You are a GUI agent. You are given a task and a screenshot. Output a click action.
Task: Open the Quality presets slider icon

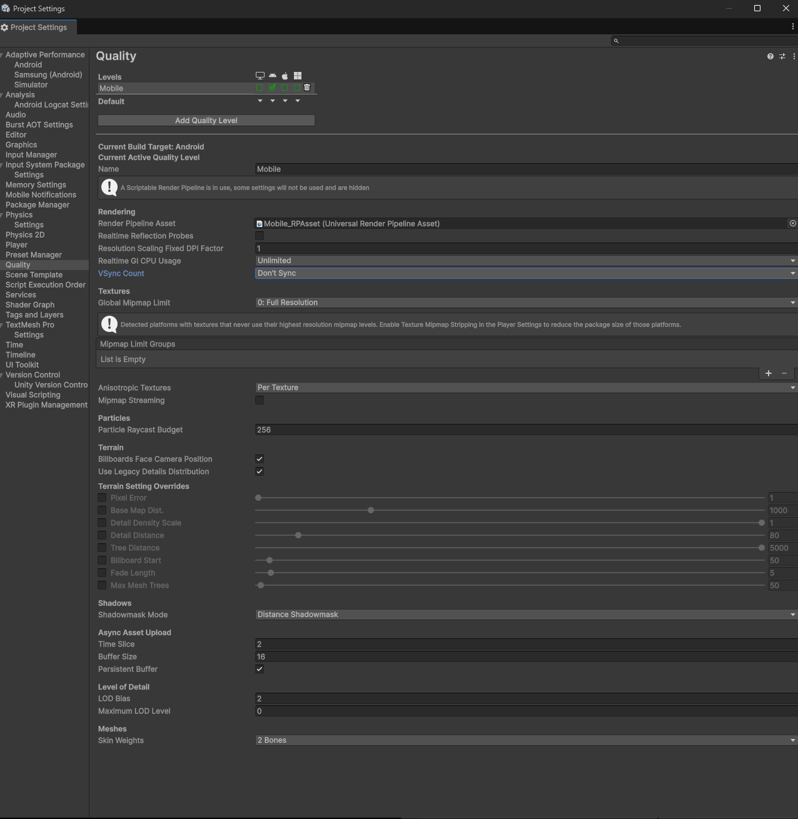point(782,56)
